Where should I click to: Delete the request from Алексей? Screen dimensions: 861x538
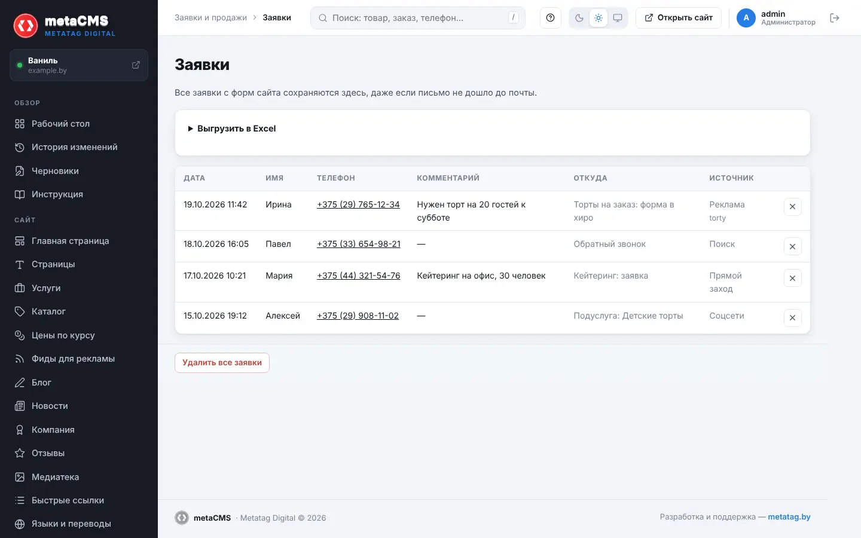click(792, 318)
